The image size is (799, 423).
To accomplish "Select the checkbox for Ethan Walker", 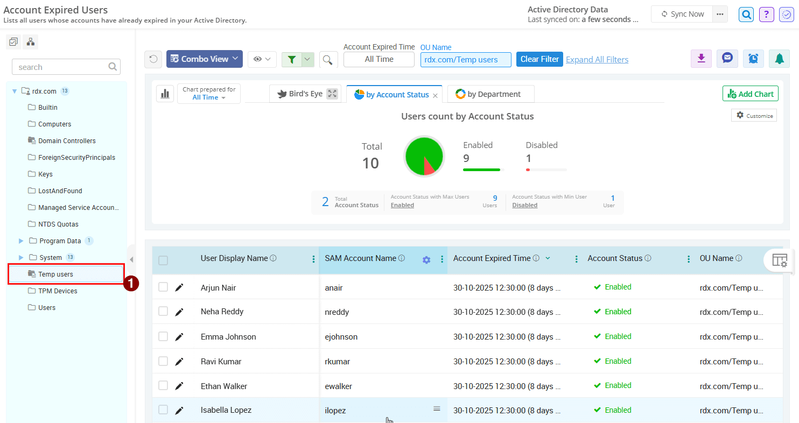I will (x=163, y=385).
